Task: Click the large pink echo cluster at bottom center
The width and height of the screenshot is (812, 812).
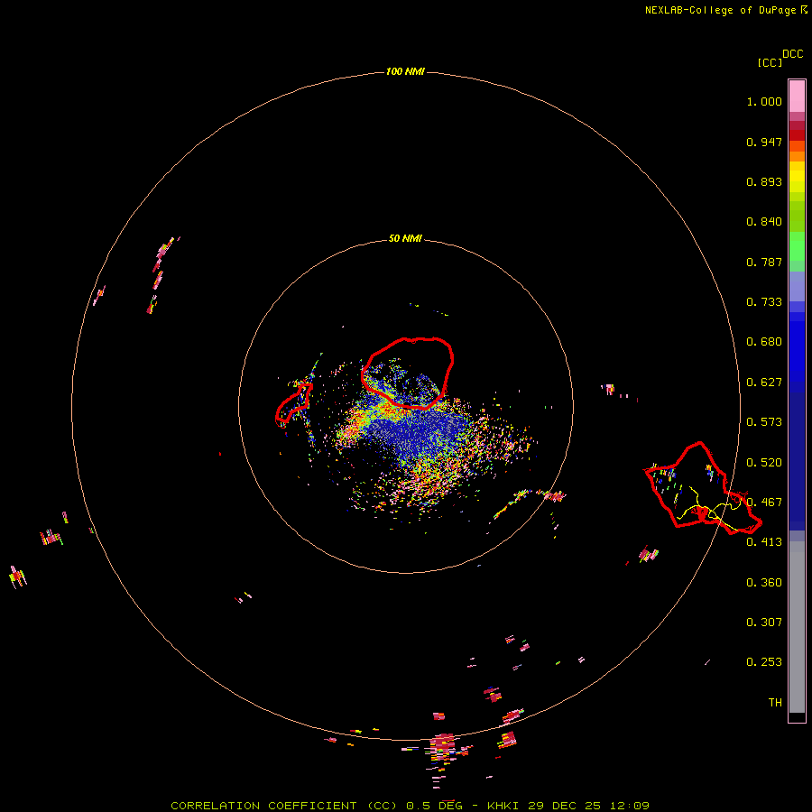Action: (442, 746)
